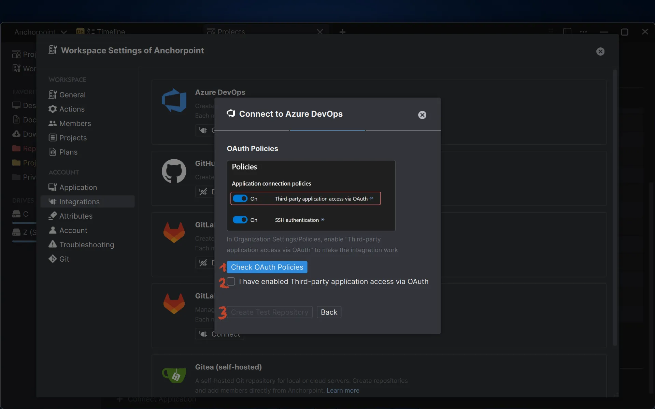
Task: Close the Connect to Azure DevOps dialog
Action: point(422,115)
